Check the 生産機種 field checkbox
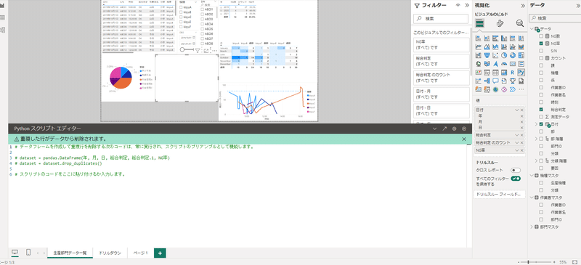The width and height of the screenshot is (581, 265). (541, 183)
